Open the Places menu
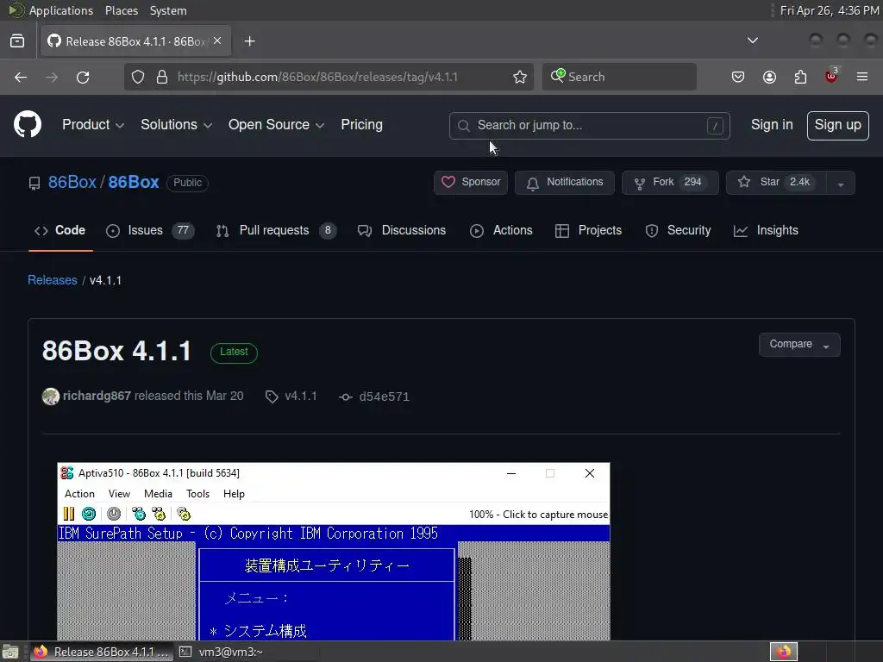Viewport: 883px width, 662px height. coord(121,10)
